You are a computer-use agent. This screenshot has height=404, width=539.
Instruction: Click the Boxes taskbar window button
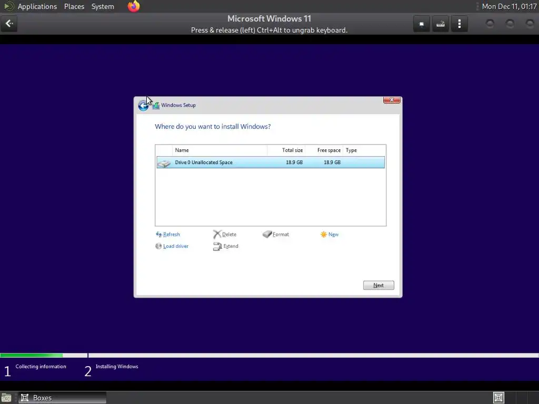[62, 398]
